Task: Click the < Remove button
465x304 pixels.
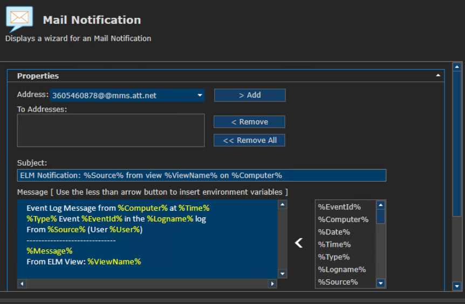Action: (x=249, y=122)
